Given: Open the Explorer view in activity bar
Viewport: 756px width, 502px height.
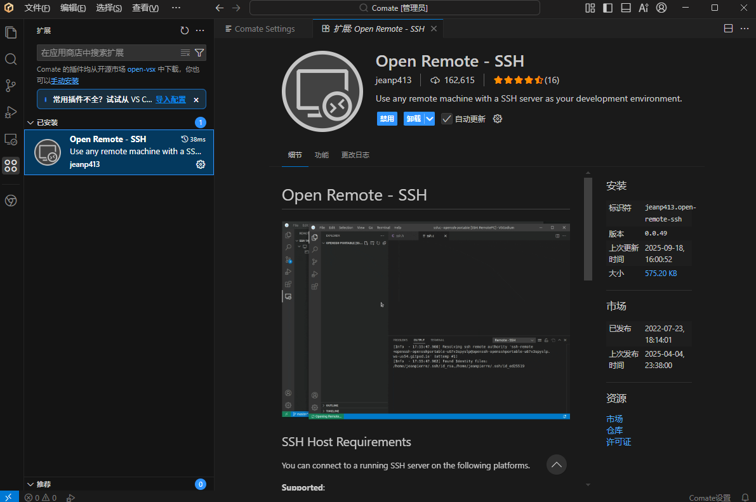Looking at the screenshot, I should [x=11, y=32].
